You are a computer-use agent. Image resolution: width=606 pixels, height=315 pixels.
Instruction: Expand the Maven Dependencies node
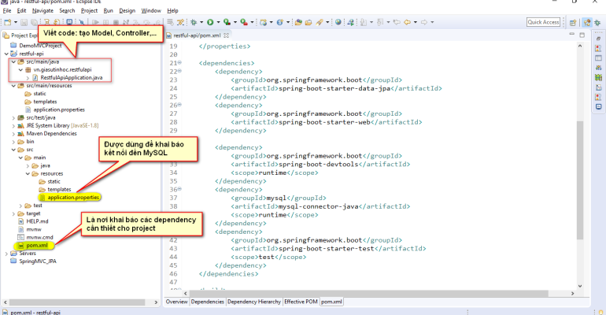tap(13, 134)
